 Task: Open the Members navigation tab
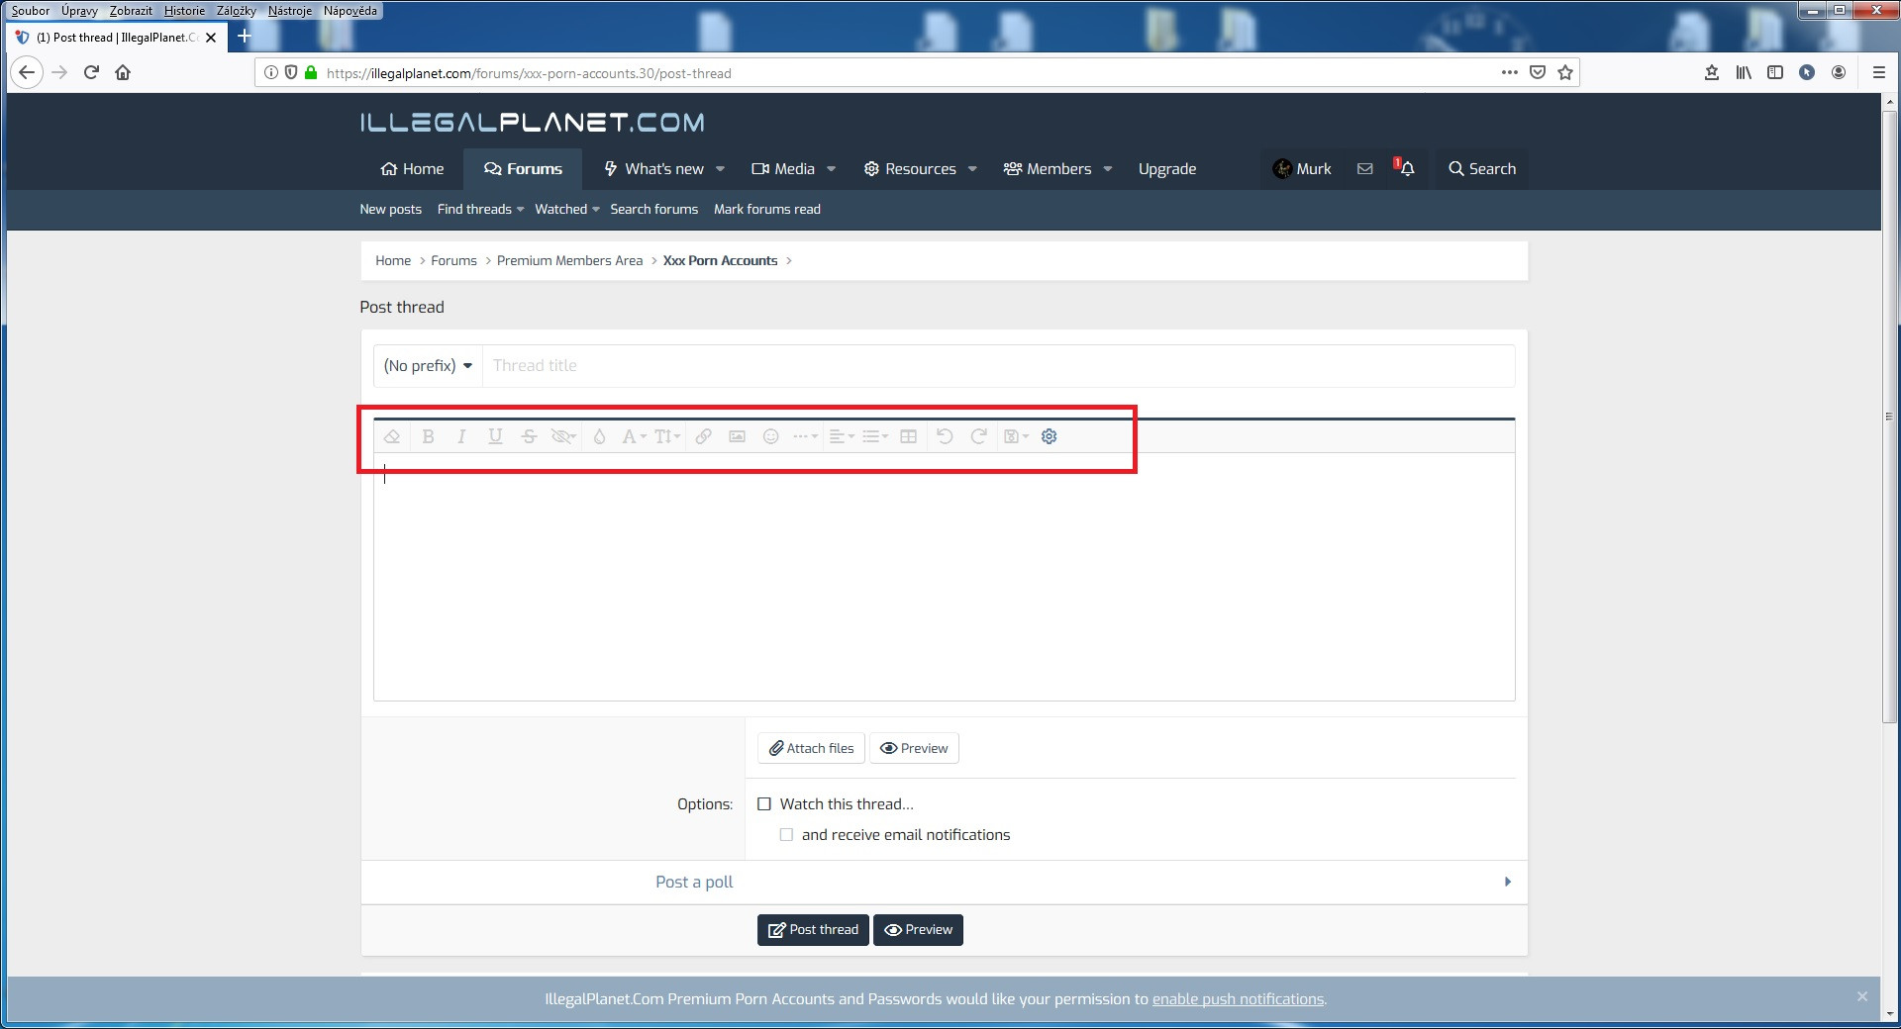pyautogui.click(x=1048, y=169)
